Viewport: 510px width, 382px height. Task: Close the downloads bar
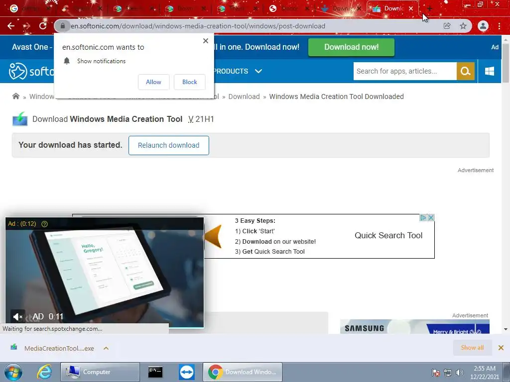[501, 348]
